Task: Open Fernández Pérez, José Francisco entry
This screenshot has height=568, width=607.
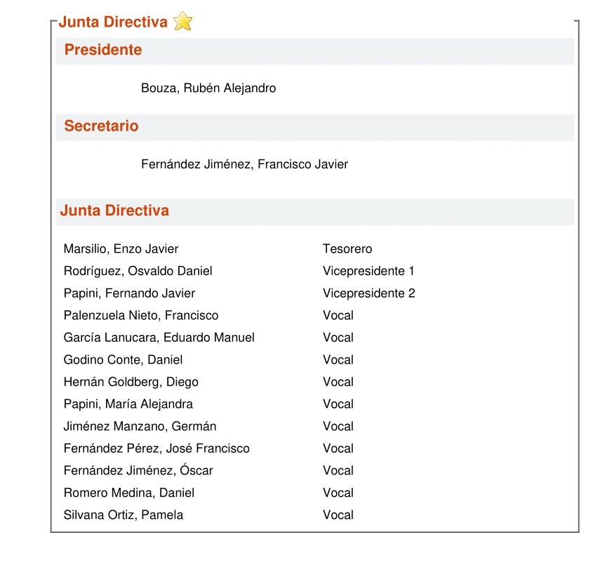Action: (x=156, y=449)
